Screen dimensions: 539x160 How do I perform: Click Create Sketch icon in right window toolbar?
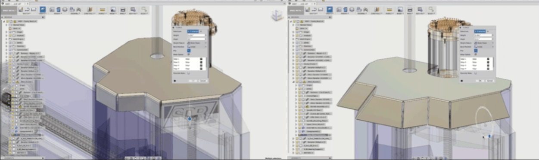pos(308,9)
